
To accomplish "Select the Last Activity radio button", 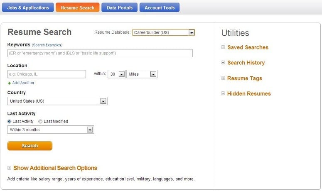I will (10, 121).
